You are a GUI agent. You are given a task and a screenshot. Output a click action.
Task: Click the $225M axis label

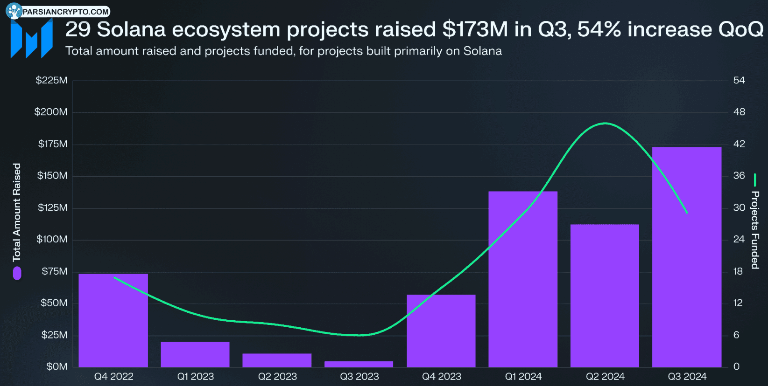52,80
